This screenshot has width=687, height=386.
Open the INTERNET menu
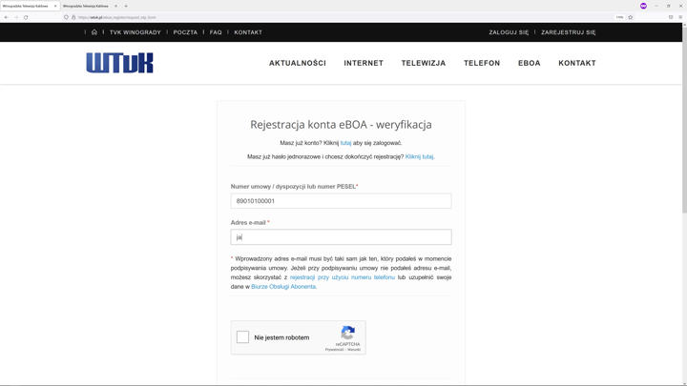(x=364, y=63)
